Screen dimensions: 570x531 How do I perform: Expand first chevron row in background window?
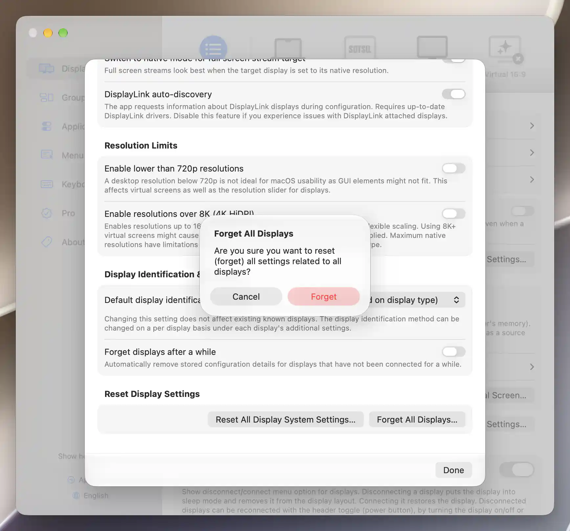(x=532, y=126)
